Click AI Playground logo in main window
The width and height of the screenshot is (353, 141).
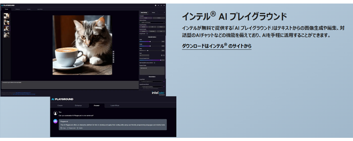[8, 5]
